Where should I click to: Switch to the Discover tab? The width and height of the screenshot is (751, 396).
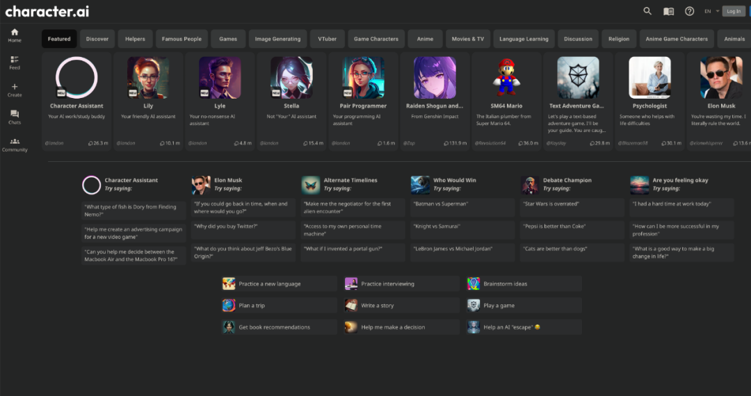[x=97, y=39]
